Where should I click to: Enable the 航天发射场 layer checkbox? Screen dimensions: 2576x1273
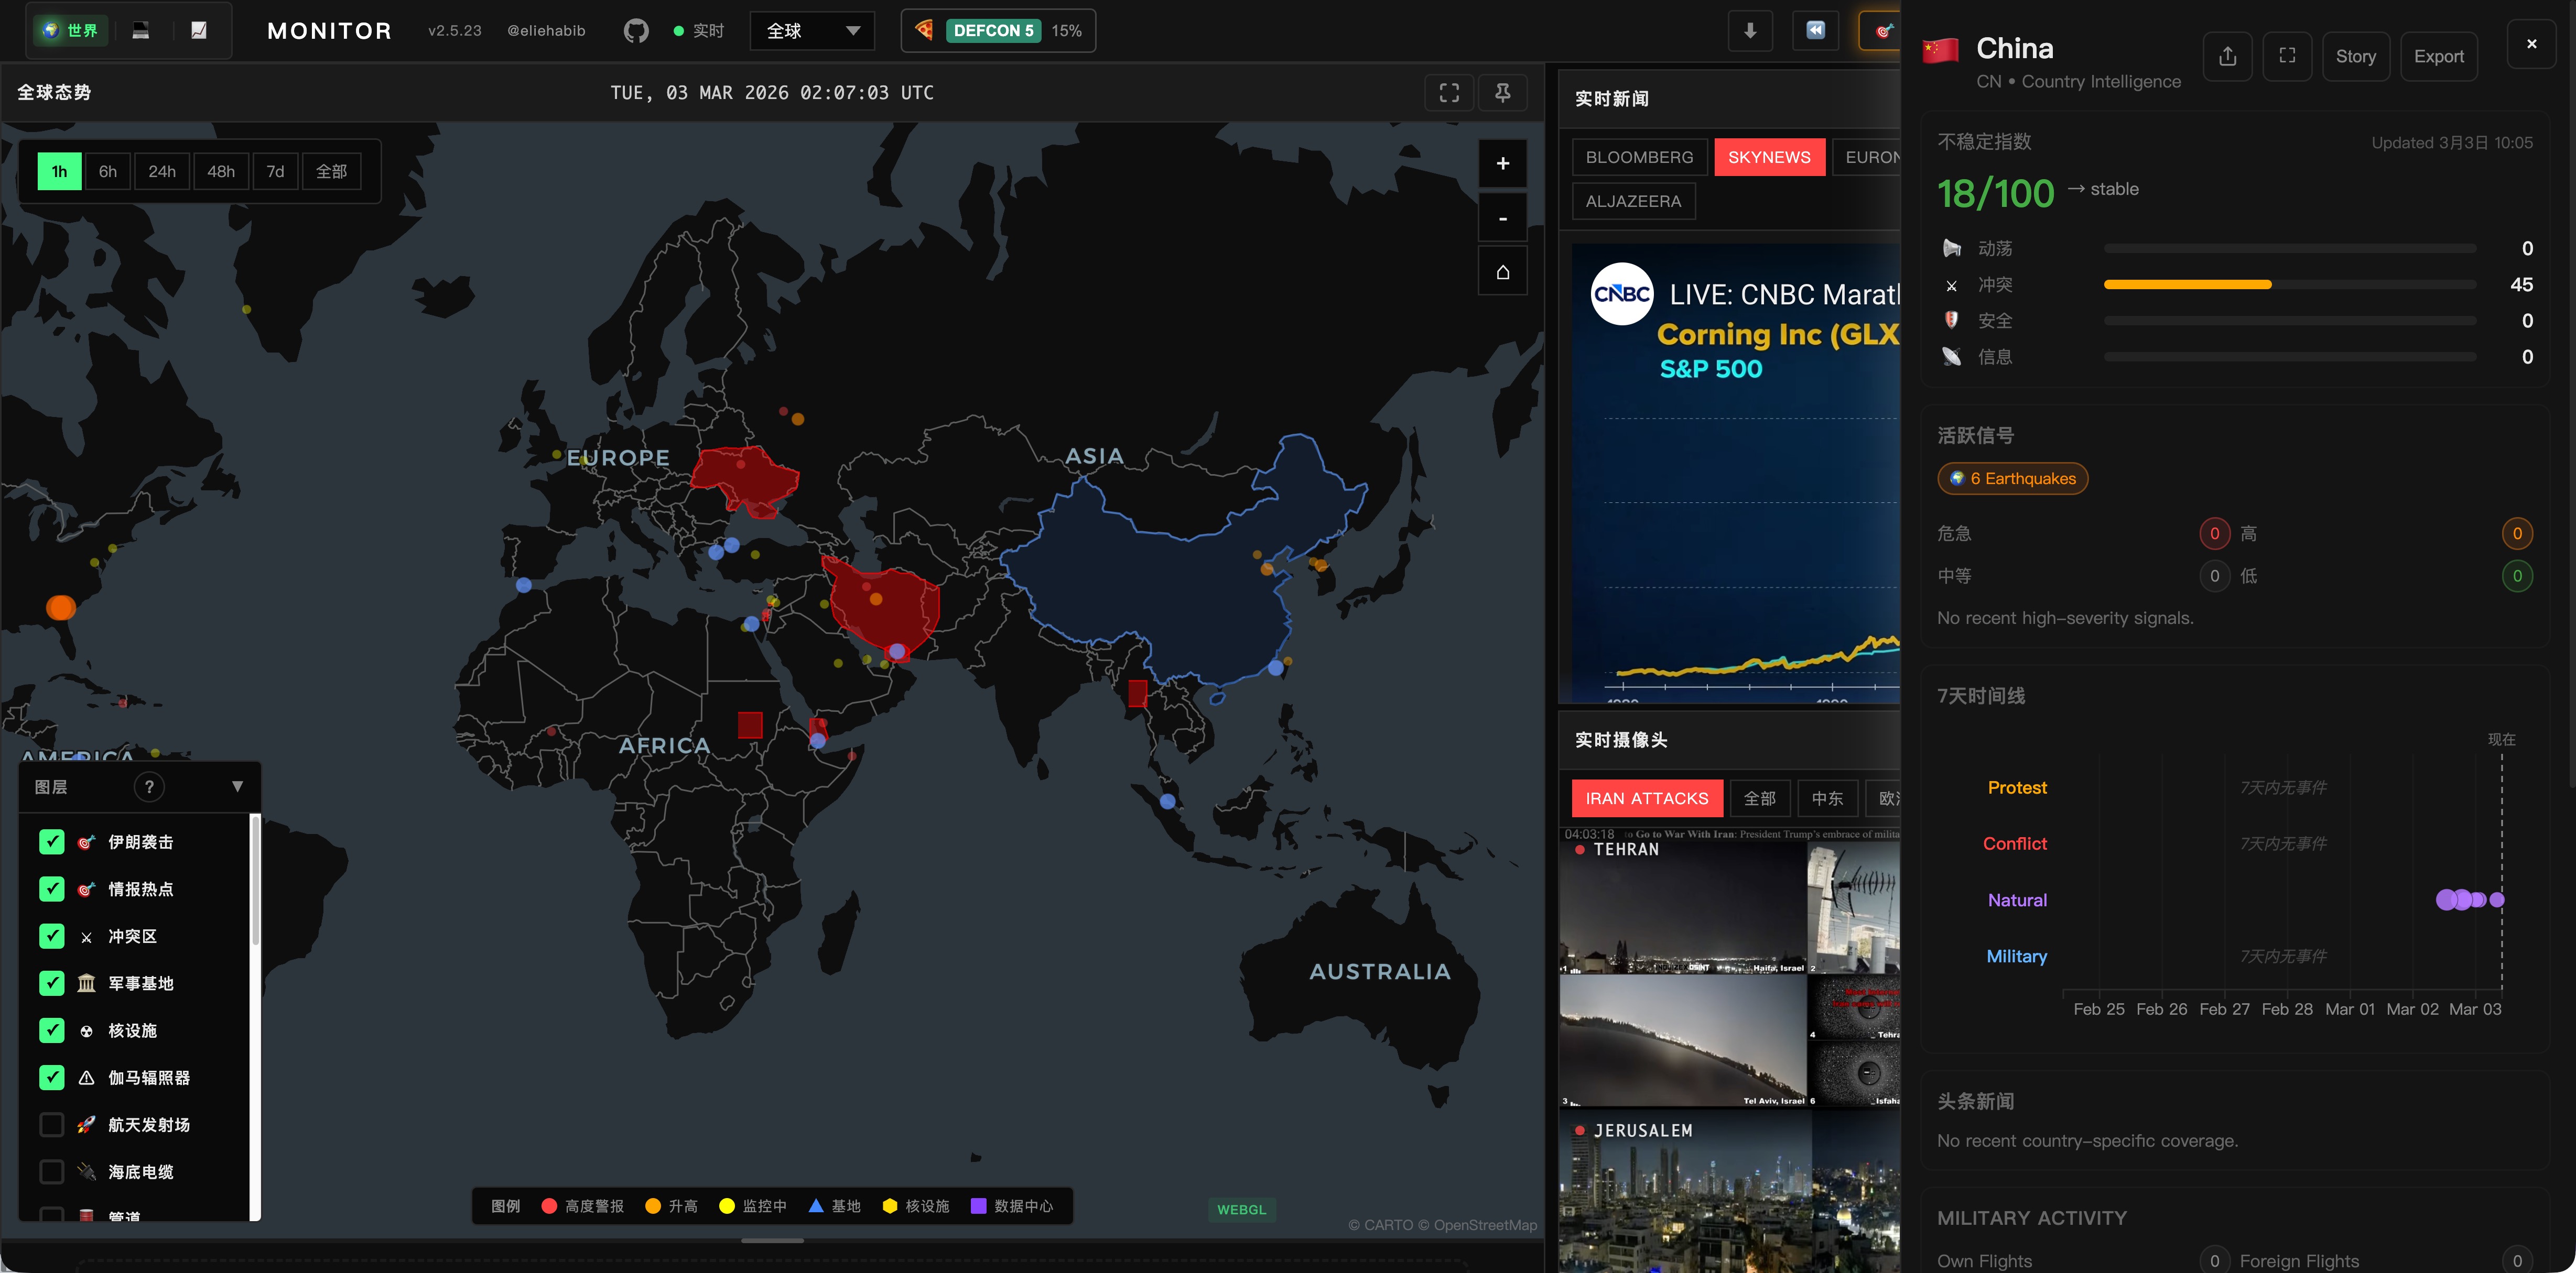tap(52, 1125)
